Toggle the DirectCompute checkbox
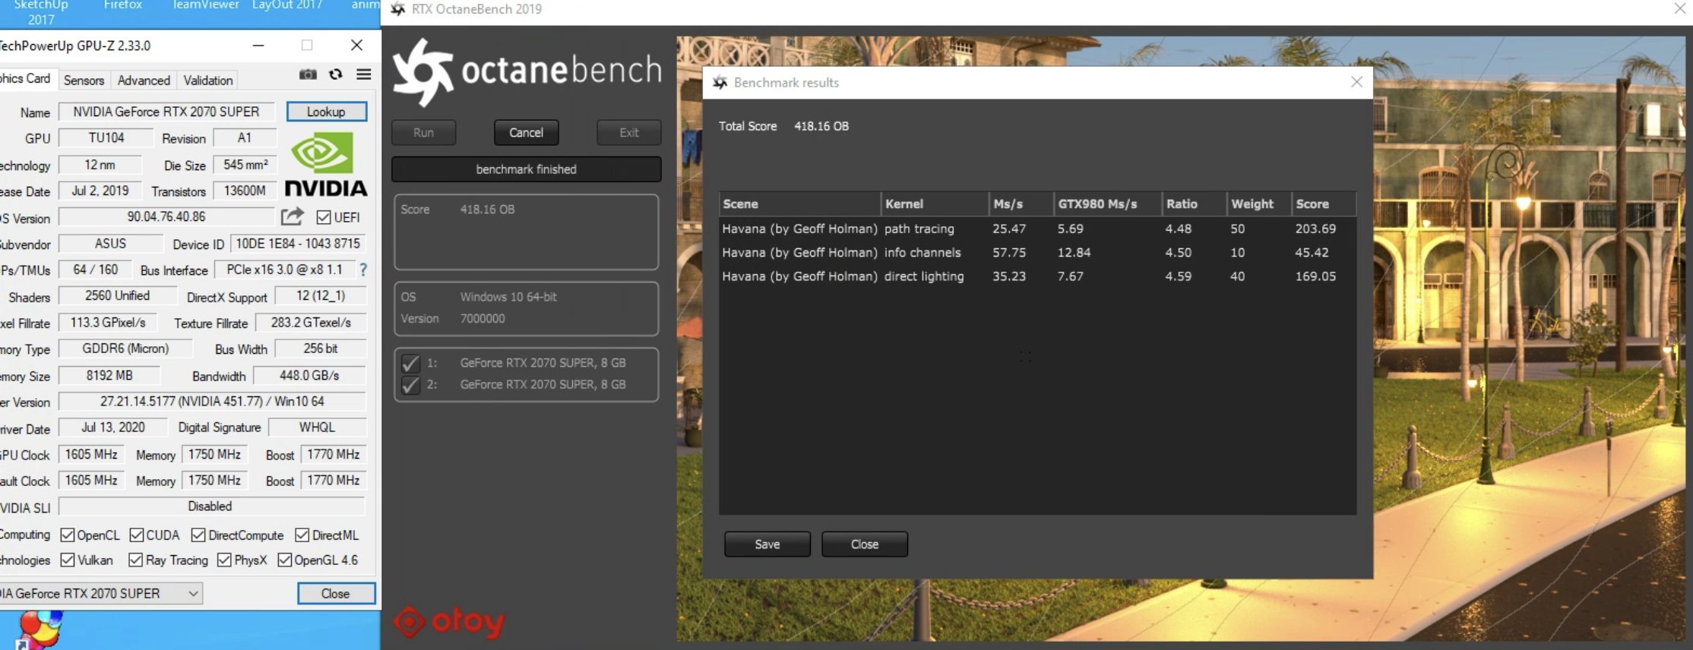 point(198,535)
